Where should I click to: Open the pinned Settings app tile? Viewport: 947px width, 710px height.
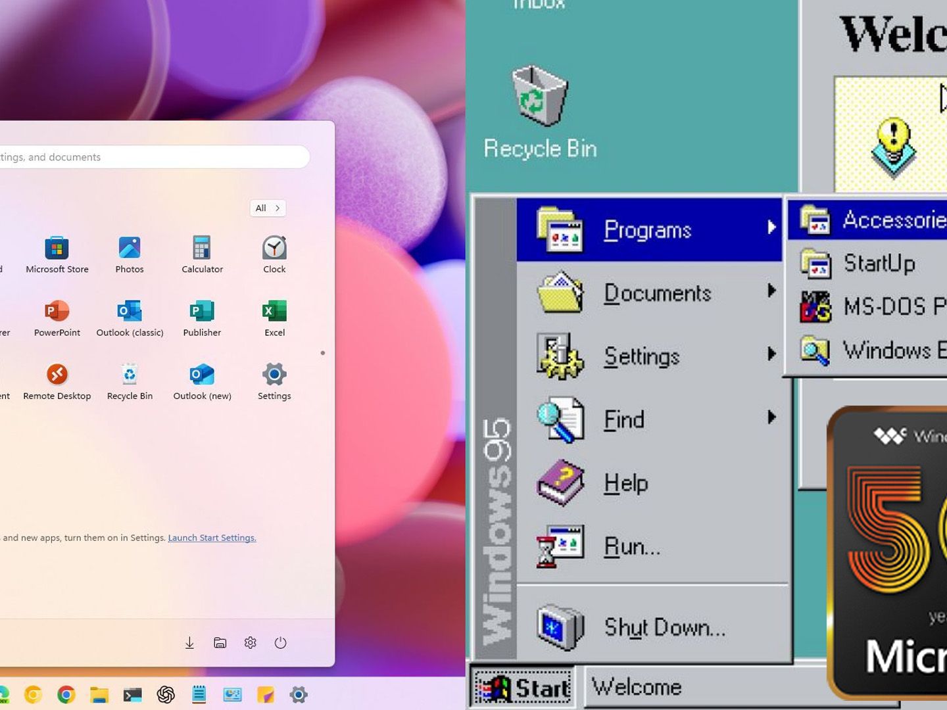(274, 381)
